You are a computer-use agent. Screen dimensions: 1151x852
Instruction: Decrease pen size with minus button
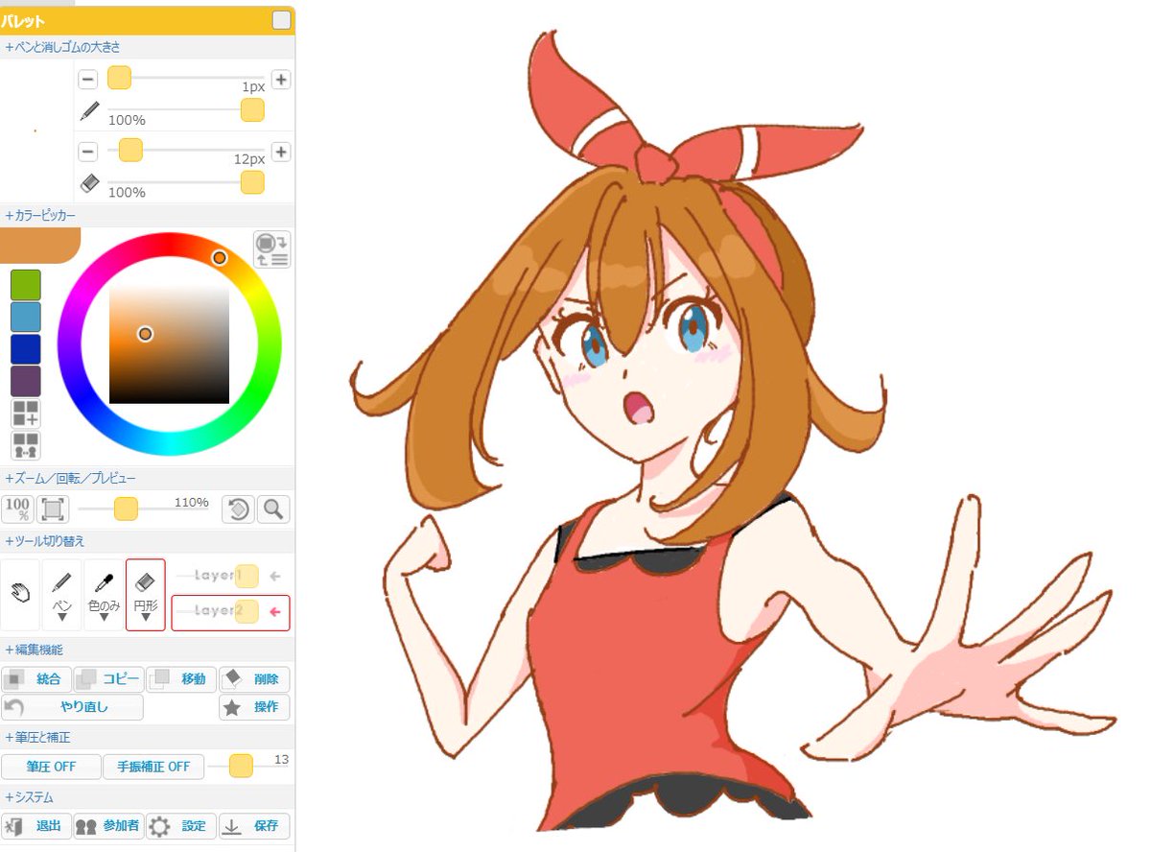pos(87,80)
